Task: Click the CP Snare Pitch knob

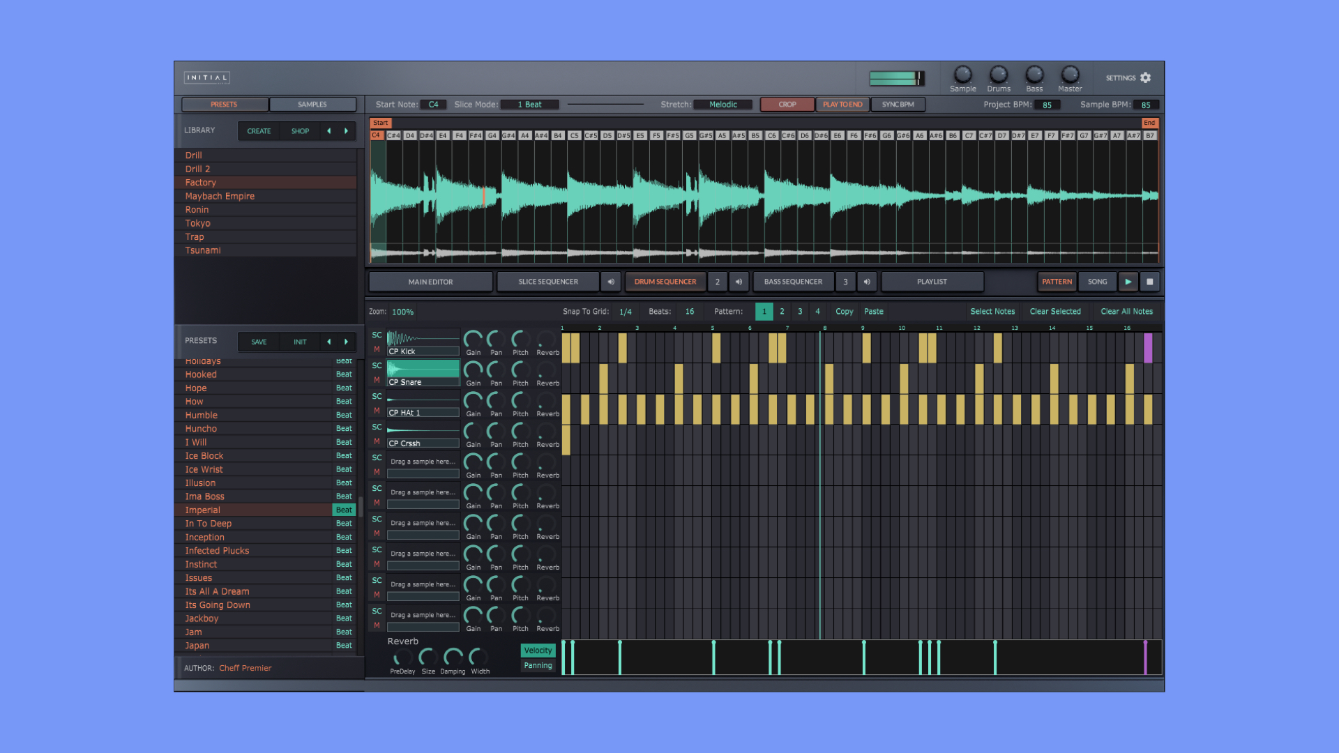Action: tap(520, 370)
